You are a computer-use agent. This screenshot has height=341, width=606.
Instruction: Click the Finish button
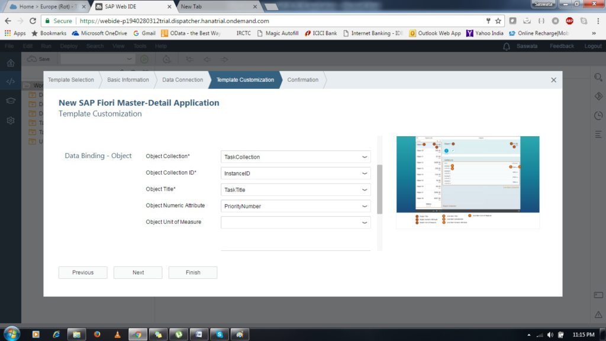click(x=193, y=272)
